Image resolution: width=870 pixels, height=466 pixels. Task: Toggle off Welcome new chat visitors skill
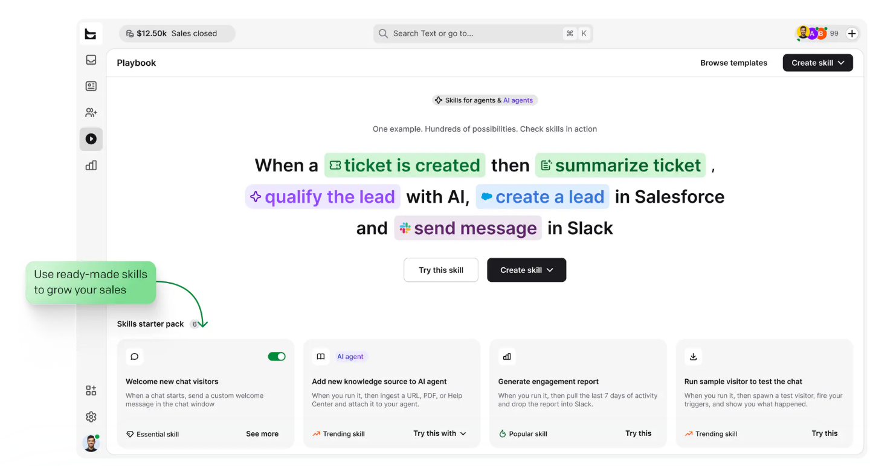(x=277, y=357)
